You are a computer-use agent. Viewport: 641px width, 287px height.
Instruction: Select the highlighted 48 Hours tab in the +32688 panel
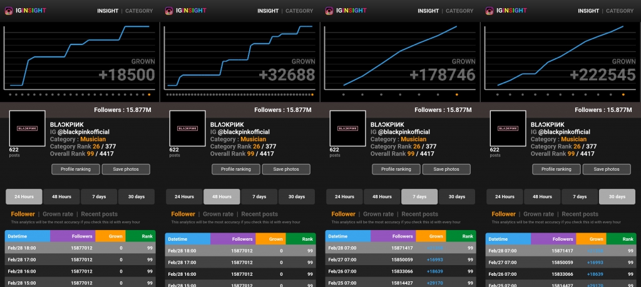[222, 197]
